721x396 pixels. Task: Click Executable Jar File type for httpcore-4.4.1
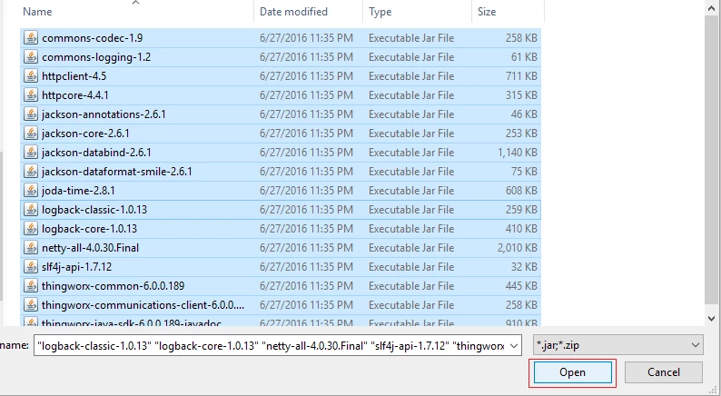pos(411,95)
